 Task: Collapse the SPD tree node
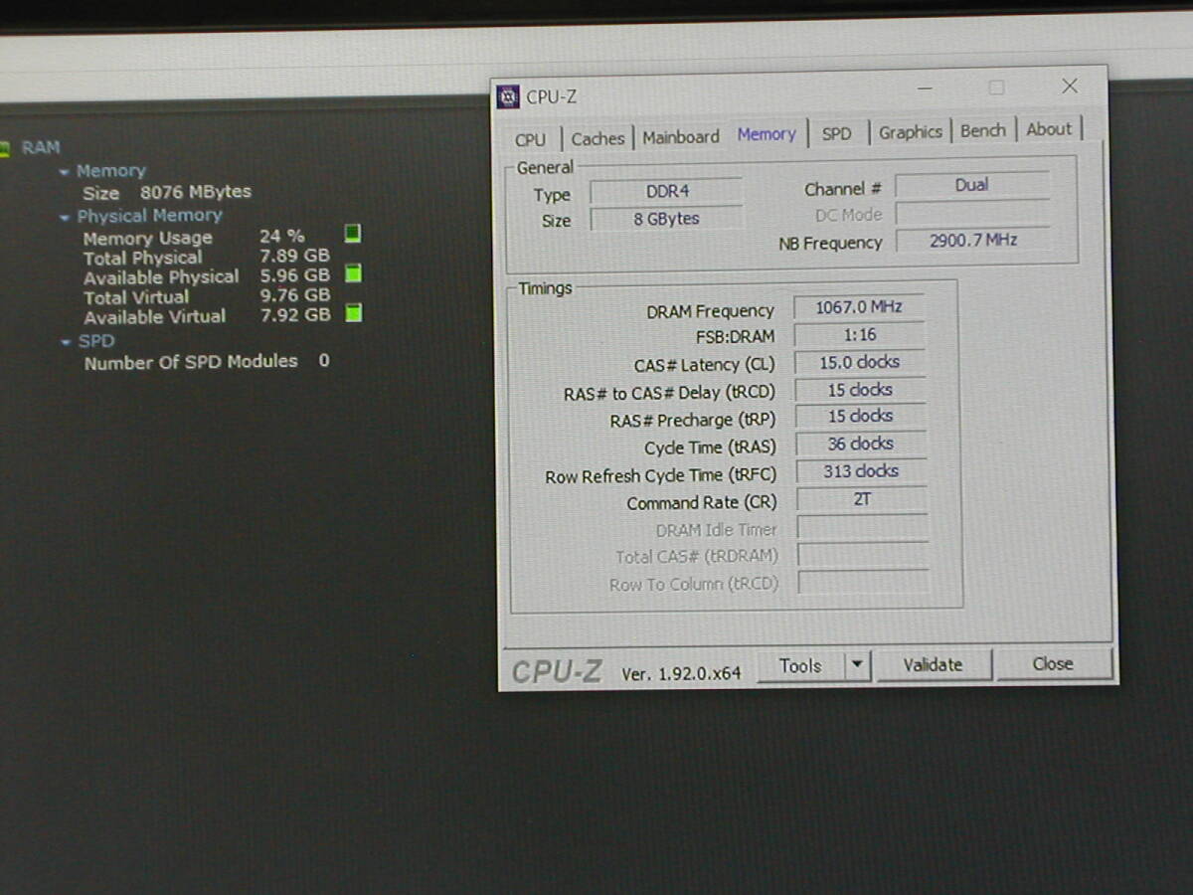67,341
